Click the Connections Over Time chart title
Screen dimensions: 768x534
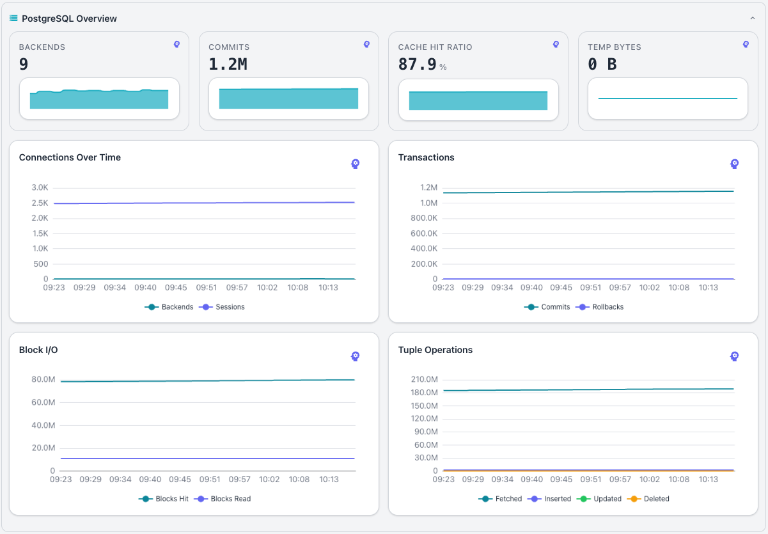[x=70, y=157]
